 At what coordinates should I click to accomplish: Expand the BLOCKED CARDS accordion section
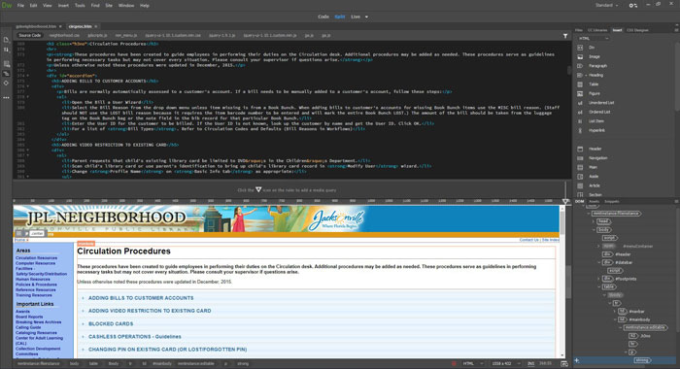pos(111,324)
